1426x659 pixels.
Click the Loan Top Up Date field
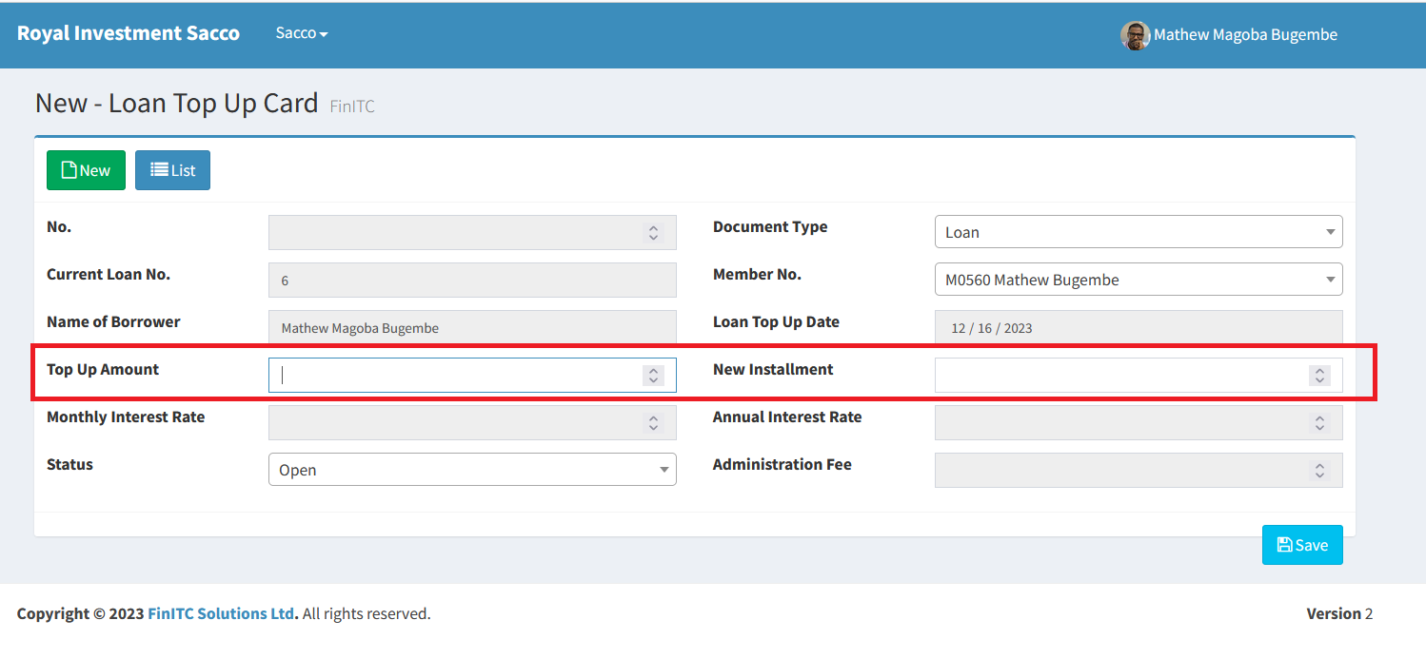pyautogui.click(x=1138, y=328)
